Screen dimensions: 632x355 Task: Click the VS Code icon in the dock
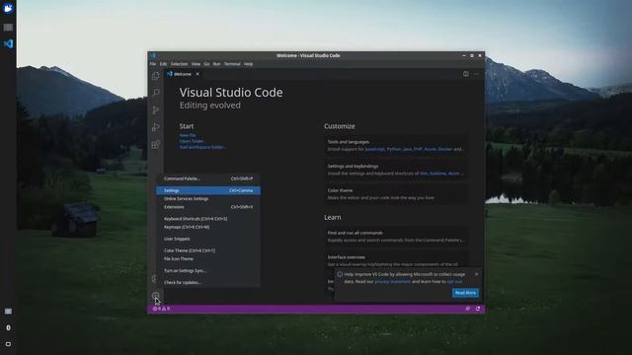click(x=8, y=43)
